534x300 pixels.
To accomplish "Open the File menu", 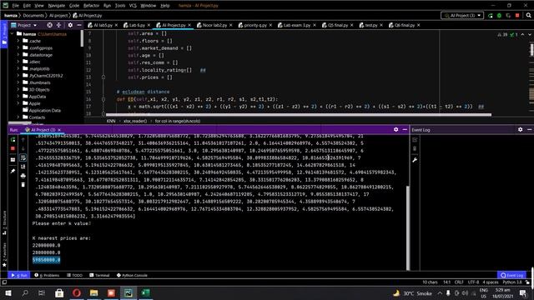I will pos(16,6).
